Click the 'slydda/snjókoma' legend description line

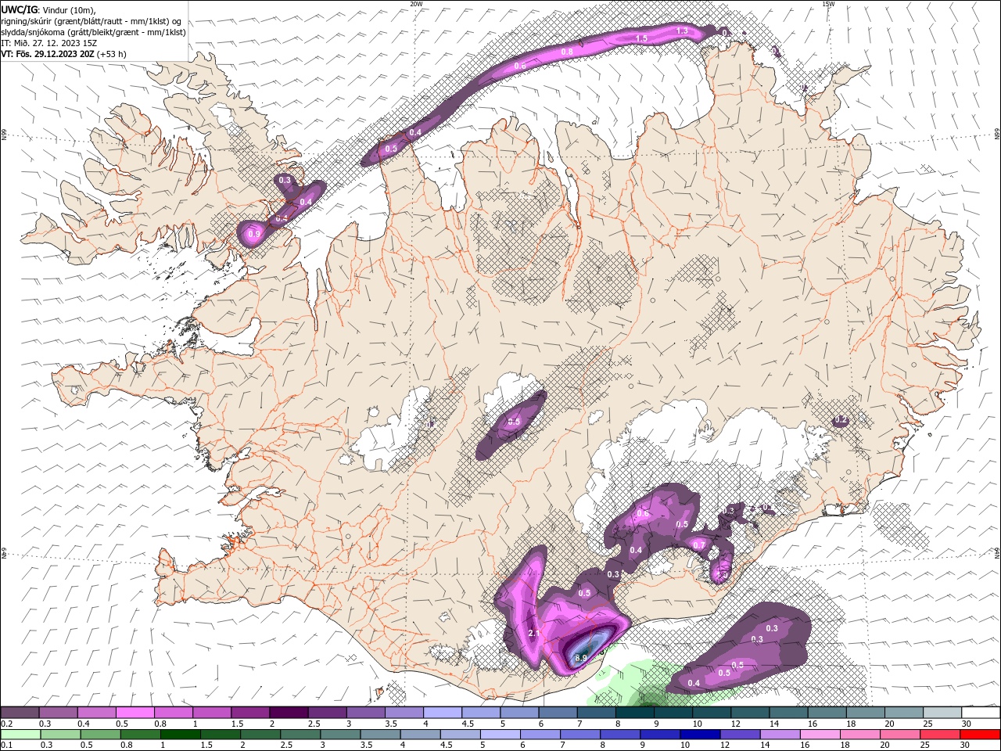pos(94,31)
